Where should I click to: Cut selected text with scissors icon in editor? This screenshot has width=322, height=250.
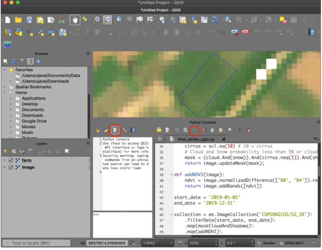tap(204, 130)
